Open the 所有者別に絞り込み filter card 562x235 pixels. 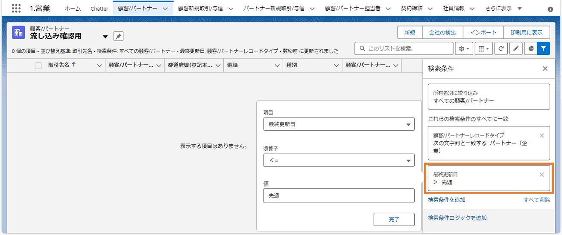click(x=489, y=97)
